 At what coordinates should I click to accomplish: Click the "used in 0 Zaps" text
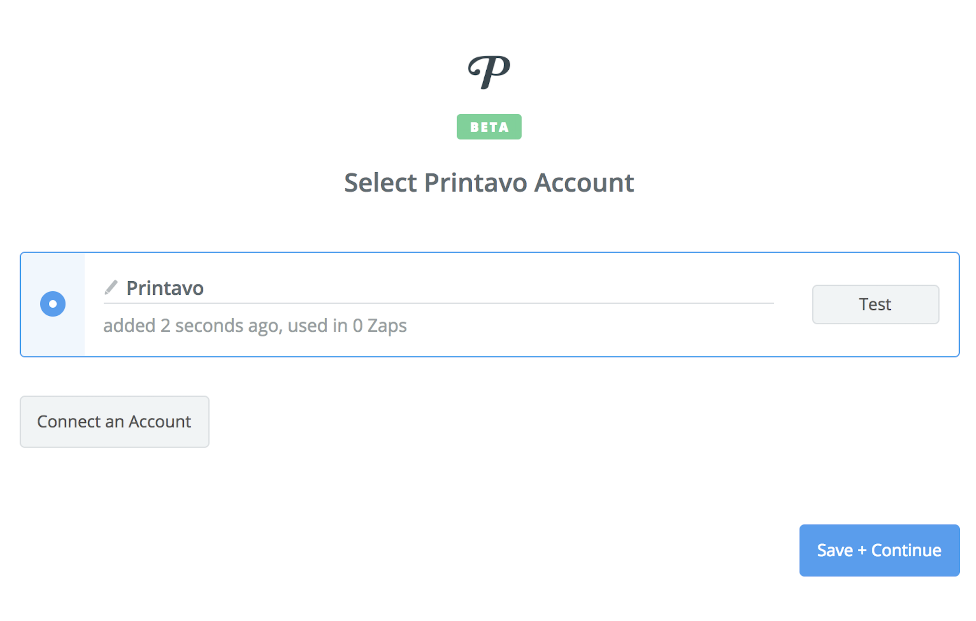347,326
